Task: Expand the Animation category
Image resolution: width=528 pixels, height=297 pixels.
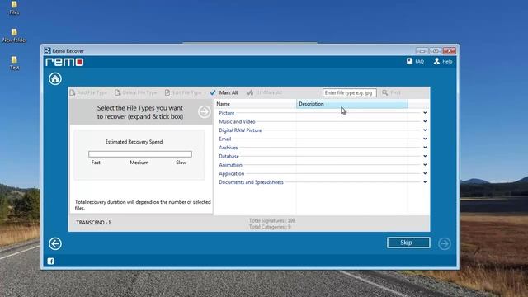Action: (x=425, y=165)
